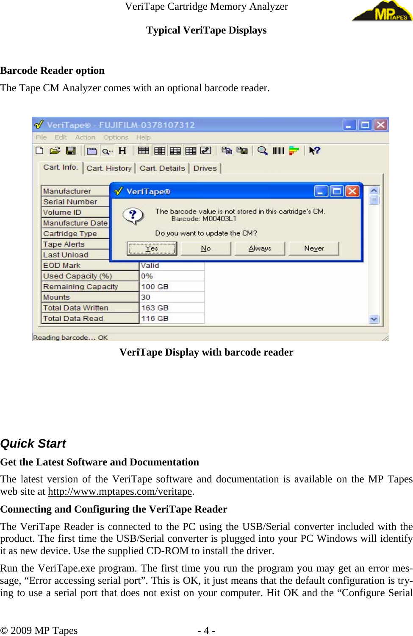Click the Copy icon on the toolbar
Image resolution: width=413 pixels, height=636 pixels.
(x=227, y=151)
